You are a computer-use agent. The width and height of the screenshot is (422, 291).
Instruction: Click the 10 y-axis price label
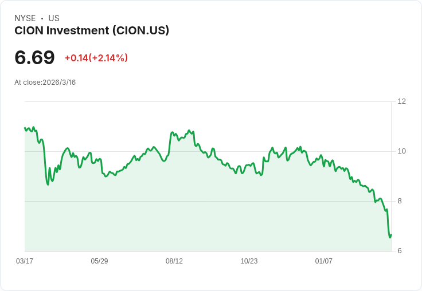tap(401, 151)
